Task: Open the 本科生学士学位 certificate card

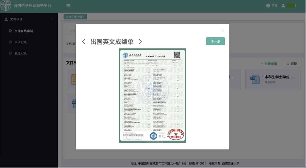Action: click(273, 79)
